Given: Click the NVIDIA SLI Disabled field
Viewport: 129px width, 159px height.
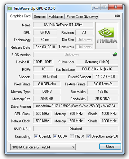Looking at the screenshot, I should coord(76,128).
